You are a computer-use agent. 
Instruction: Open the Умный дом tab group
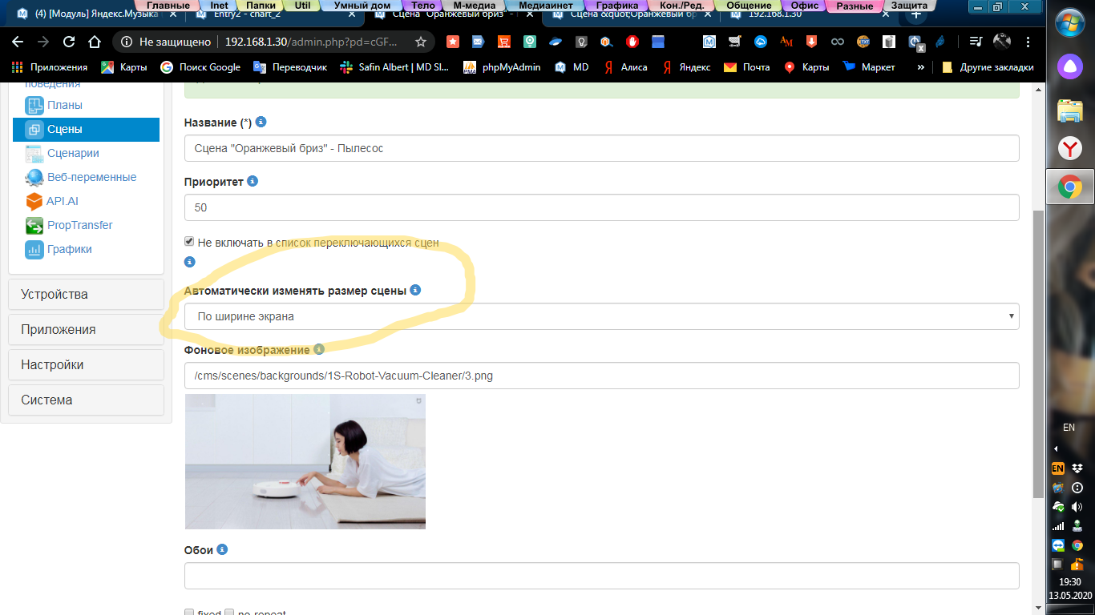[362, 6]
